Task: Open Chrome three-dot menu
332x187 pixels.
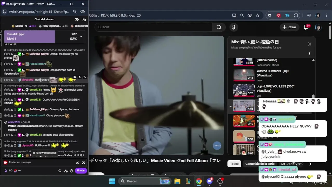Action: click(327, 15)
